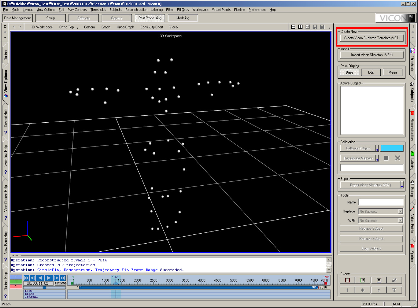Select Base pose display
418x308 pixels.
pyautogui.click(x=350, y=72)
